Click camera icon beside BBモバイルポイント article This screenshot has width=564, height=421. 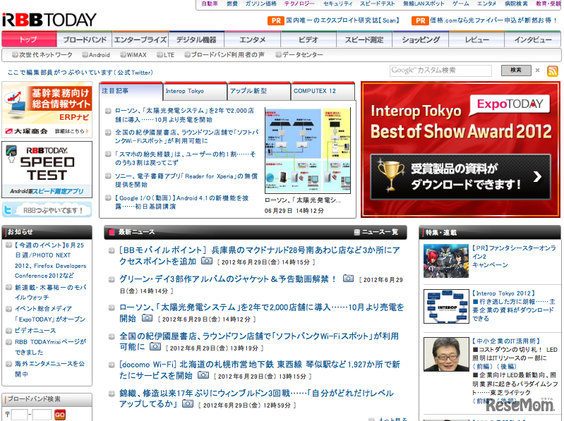[x=206, y=261]
